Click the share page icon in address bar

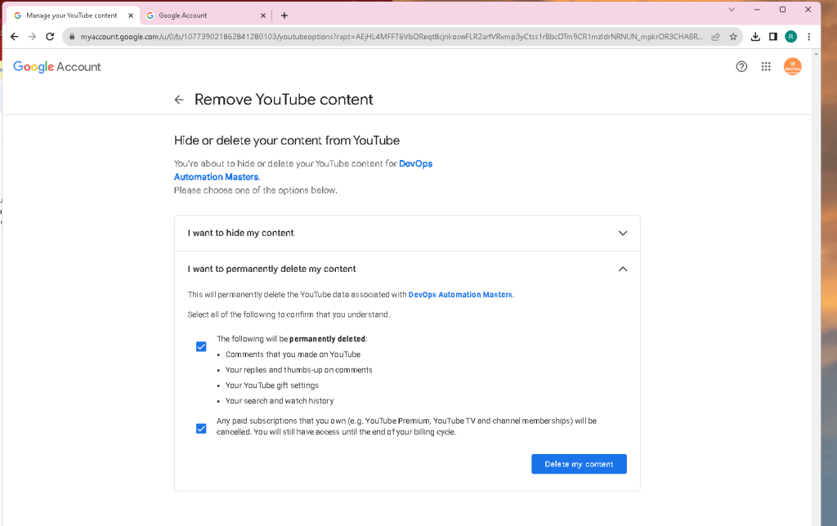[716, 36]
